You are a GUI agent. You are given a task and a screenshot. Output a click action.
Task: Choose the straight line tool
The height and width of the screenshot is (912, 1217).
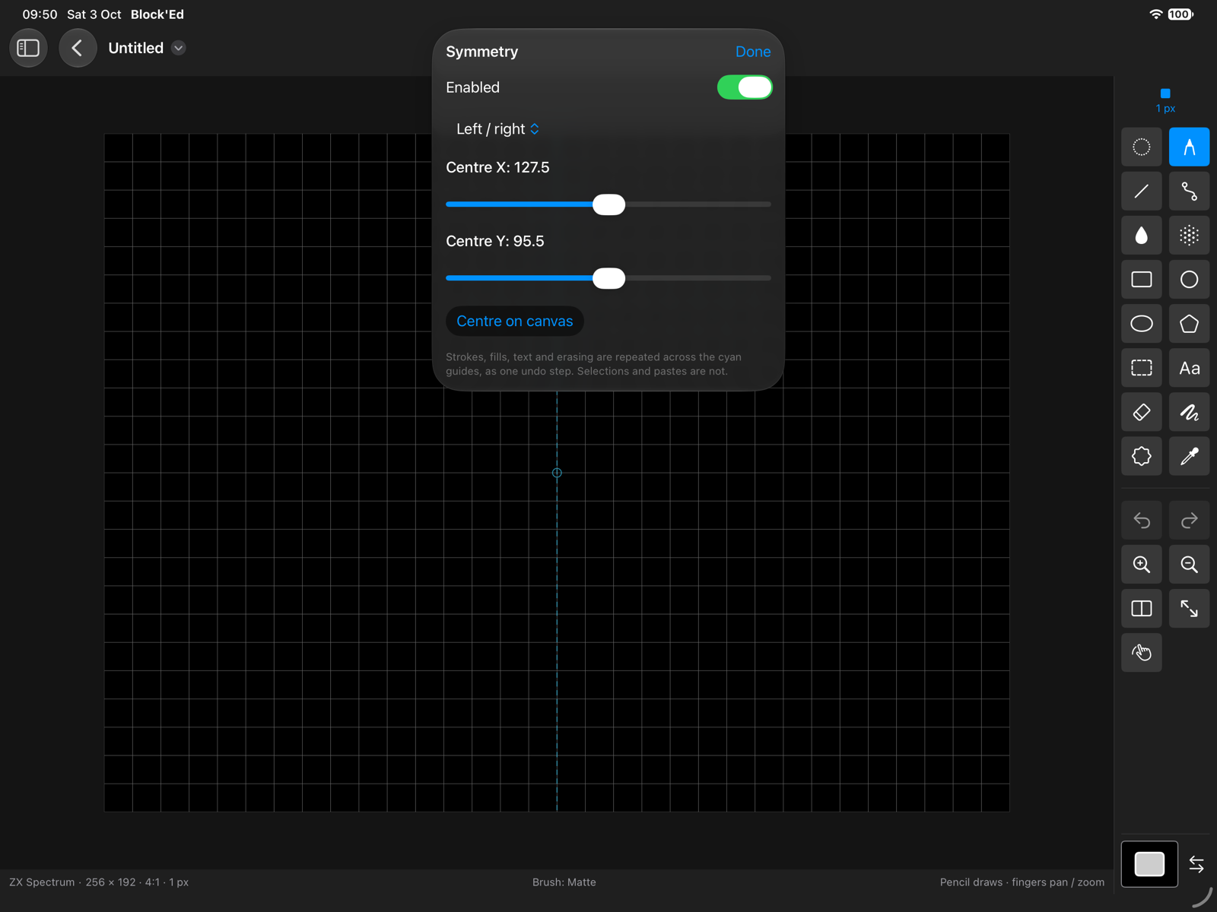[1142, 191]
